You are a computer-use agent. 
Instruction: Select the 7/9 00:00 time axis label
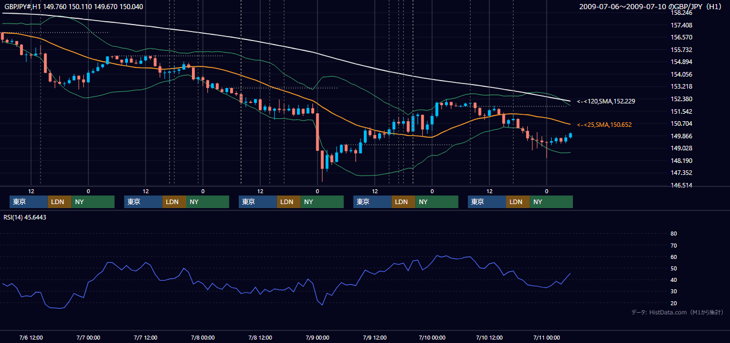click(x=317, y=337)
